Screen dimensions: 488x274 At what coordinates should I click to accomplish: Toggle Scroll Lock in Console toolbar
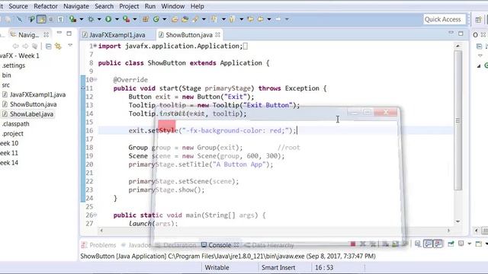point(395,244)
